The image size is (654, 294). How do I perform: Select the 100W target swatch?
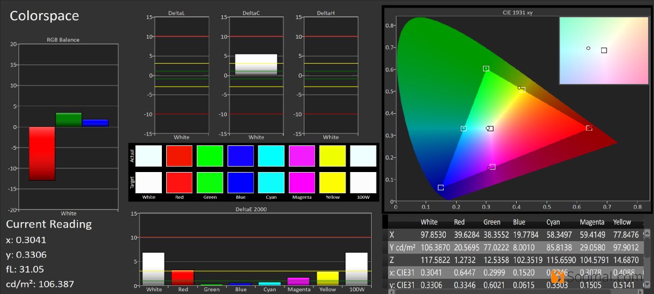tap(363, 182)
